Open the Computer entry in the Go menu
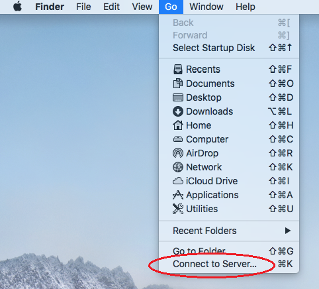319x289 pixels. pos(229,139)
